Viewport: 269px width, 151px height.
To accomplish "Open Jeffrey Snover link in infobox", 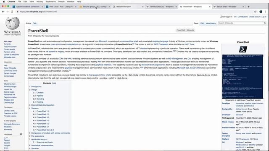I will click(241, 109).
